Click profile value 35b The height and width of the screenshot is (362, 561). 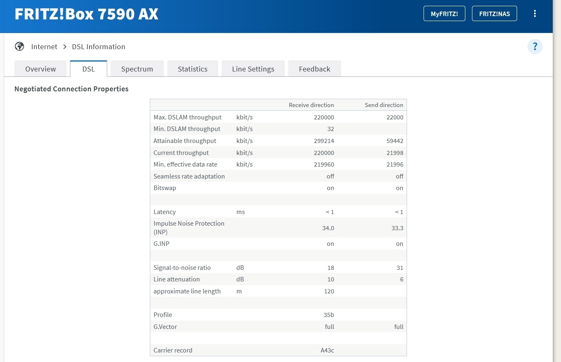tap(329, 315)
